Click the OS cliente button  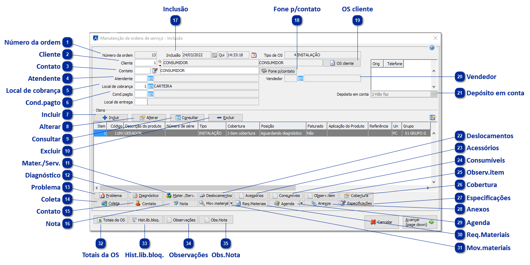[x=342, y=63]
